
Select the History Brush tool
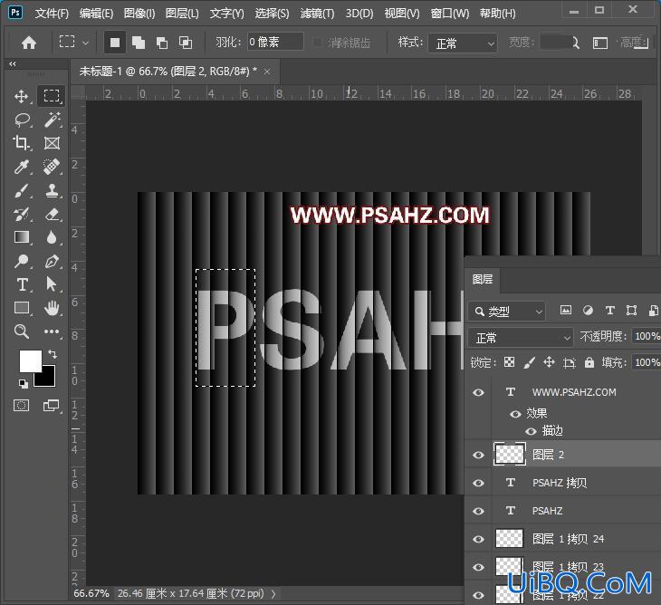click(21, 214)
